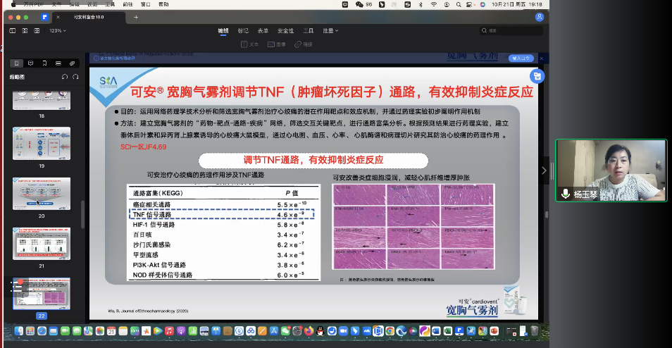Expand the 批量 dropdown
The width and height of the screenshot is (672, 348).
[330, 31]
